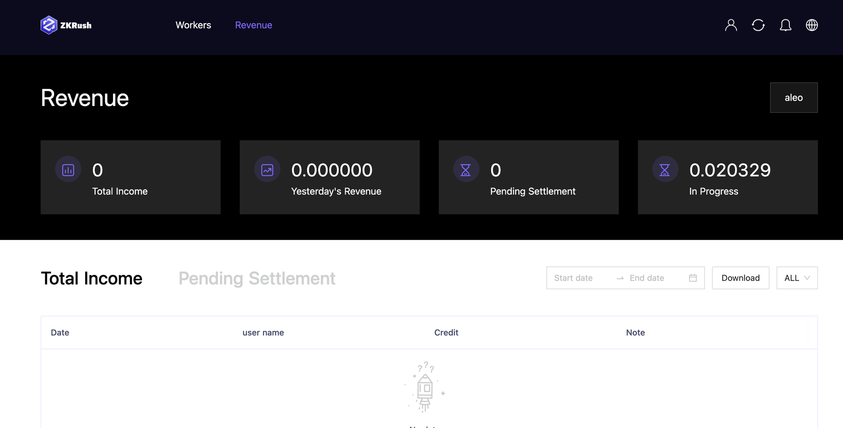Open the notifications bell icon
Screen dimensions: 843x428
pos(785,25)
